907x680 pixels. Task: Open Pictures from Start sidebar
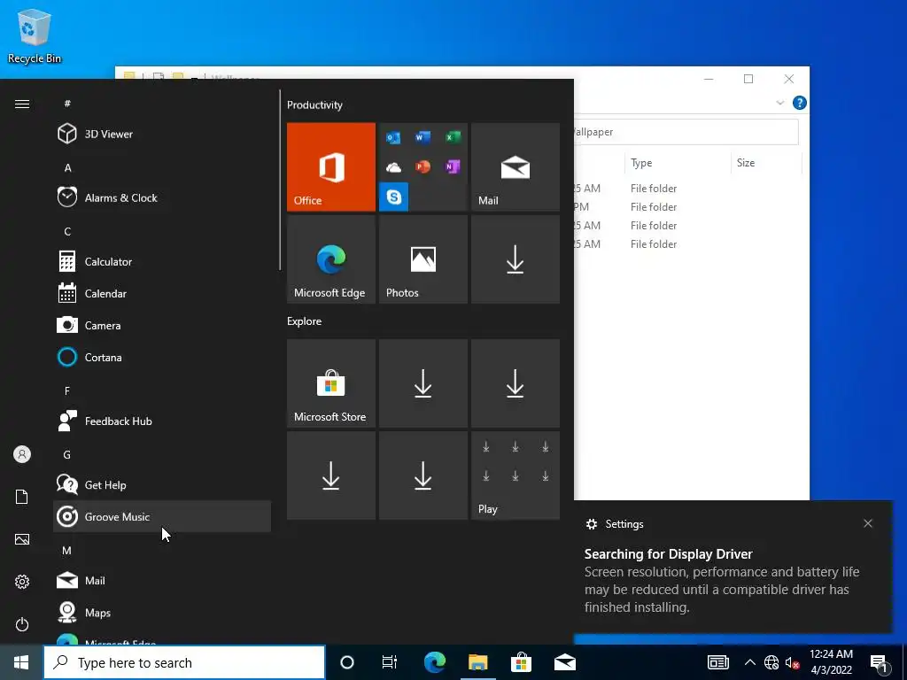[22, 539]
